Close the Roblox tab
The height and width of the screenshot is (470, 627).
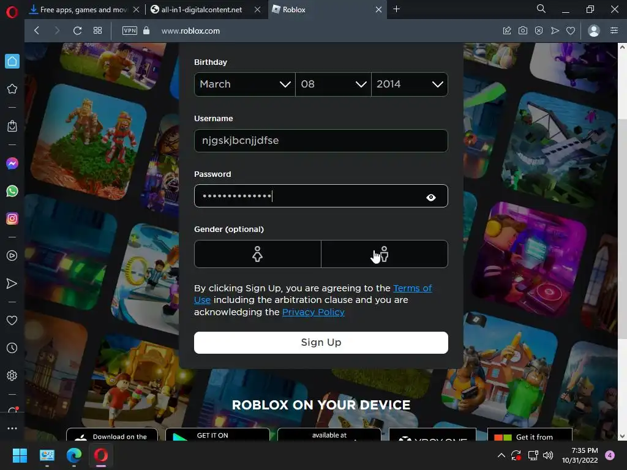tap(378, 10)
